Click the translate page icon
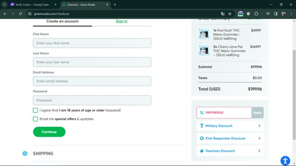Image resolution: width=296 pixels, height=166 pixels. coord(223,14)
